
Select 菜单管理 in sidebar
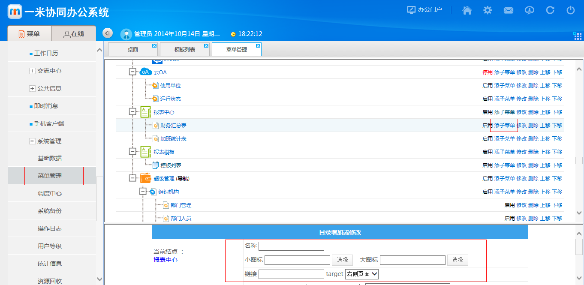[x=50, y=176]
